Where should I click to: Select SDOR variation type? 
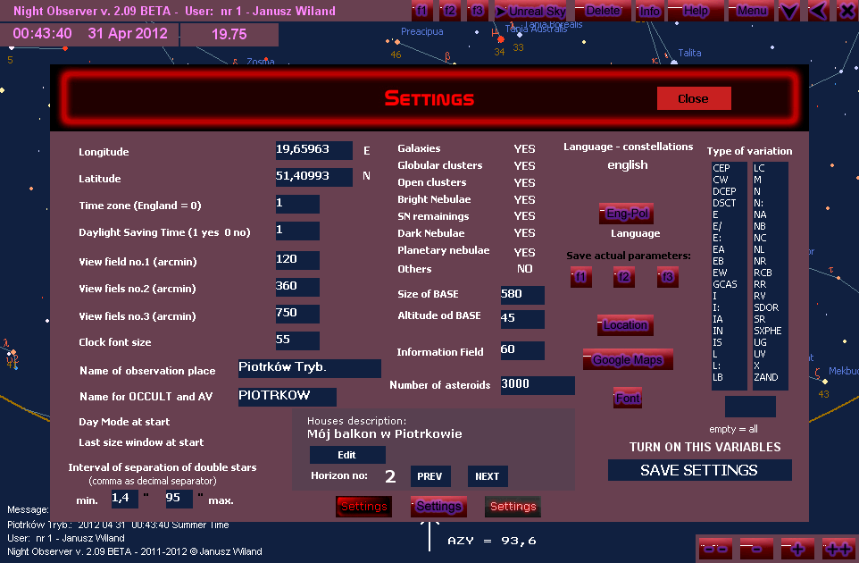point(766,307)
